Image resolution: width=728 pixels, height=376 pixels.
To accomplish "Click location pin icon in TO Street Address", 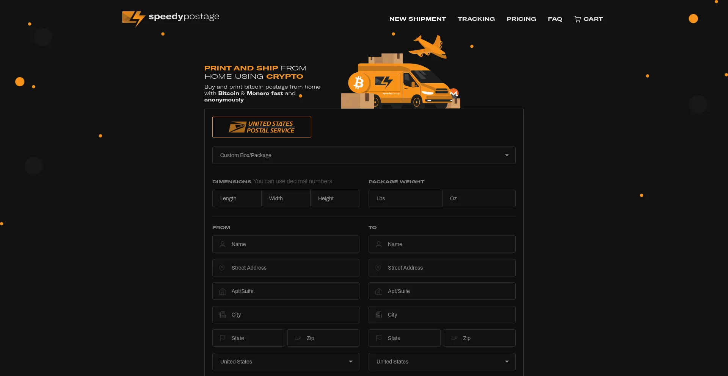I will tap(378, 268).
